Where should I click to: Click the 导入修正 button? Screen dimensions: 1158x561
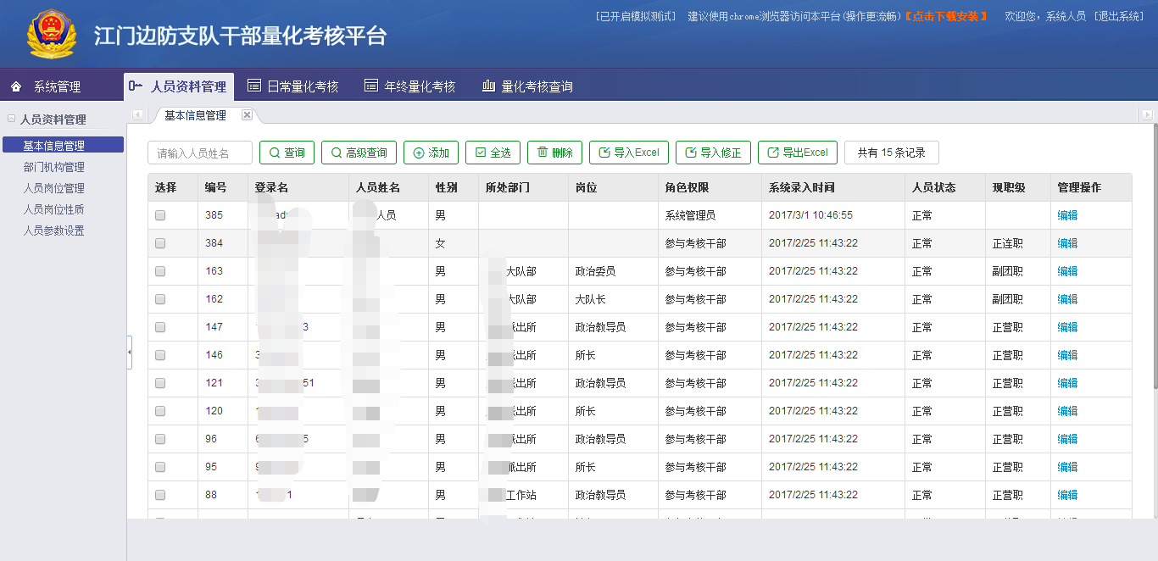pyautogui.click(x=713, y=153)
